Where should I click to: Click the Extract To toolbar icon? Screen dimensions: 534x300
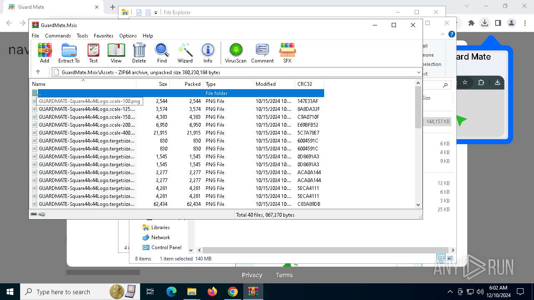tap(69, 53)
